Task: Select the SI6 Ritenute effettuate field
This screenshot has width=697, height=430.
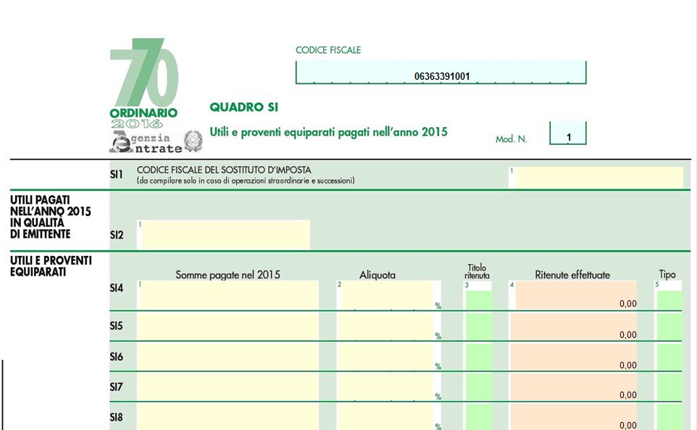Action: tap(573, 357)
